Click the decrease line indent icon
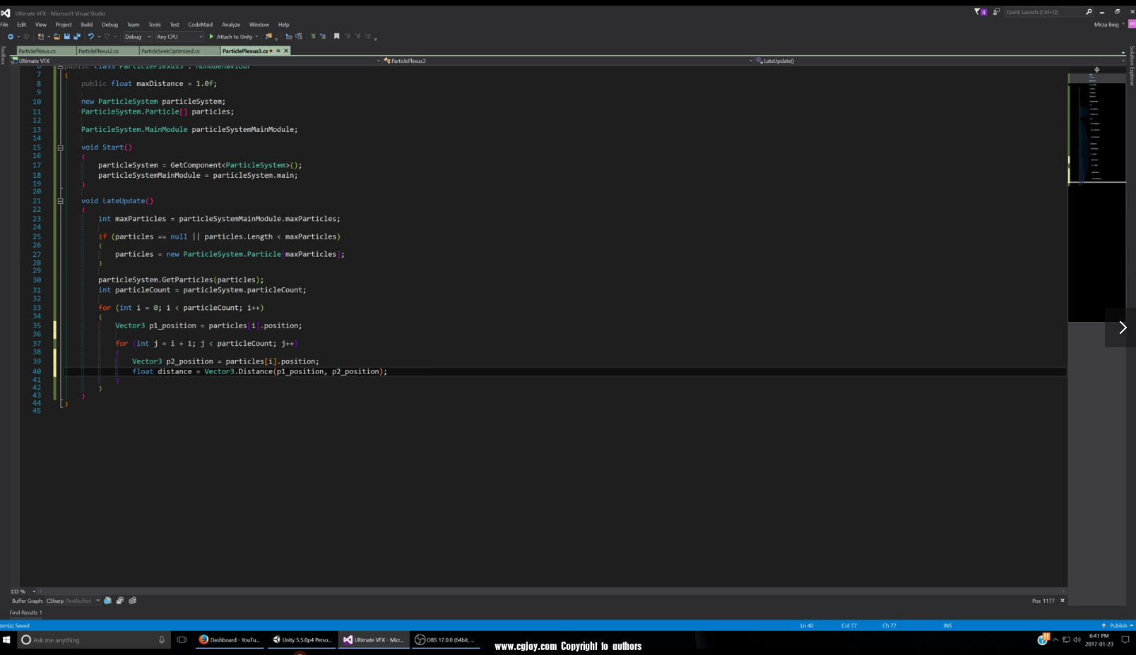This screenshot has width=1136, height=655. 289,37
